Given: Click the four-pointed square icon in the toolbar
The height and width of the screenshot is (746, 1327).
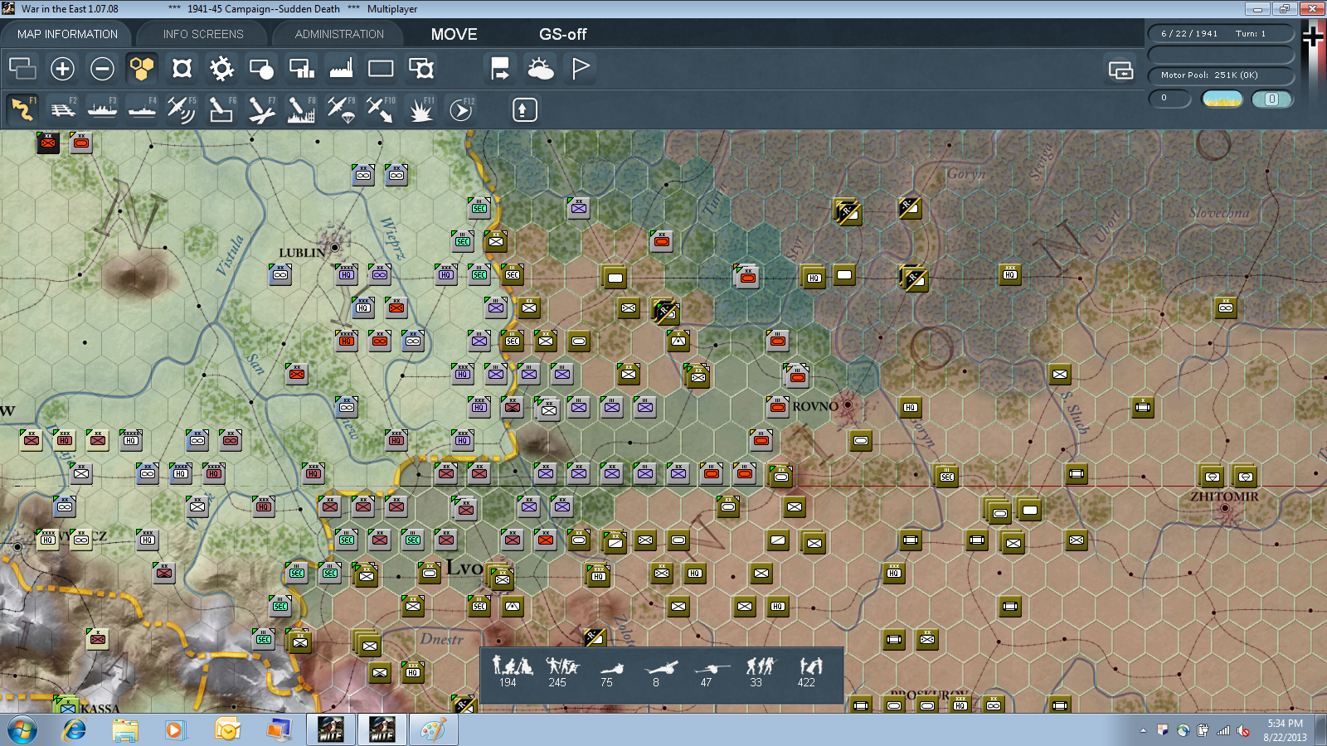Looking at the screenshot, I should (182, 68).
